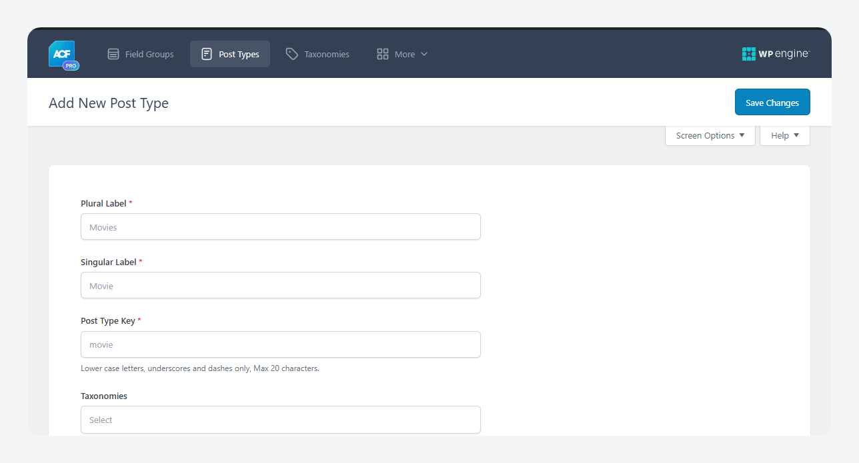Focus the Plural Label input field
The image size is (859, 463).
click(x=281, y=227)
